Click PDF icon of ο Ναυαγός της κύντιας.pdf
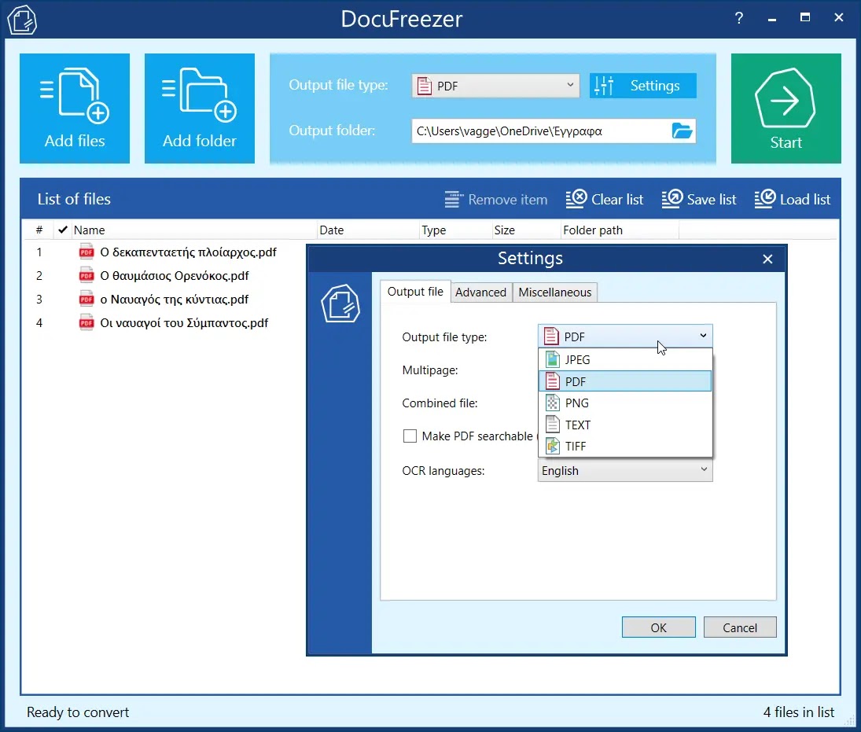This screenshot has height=732, width=861. tap(86, 299)
